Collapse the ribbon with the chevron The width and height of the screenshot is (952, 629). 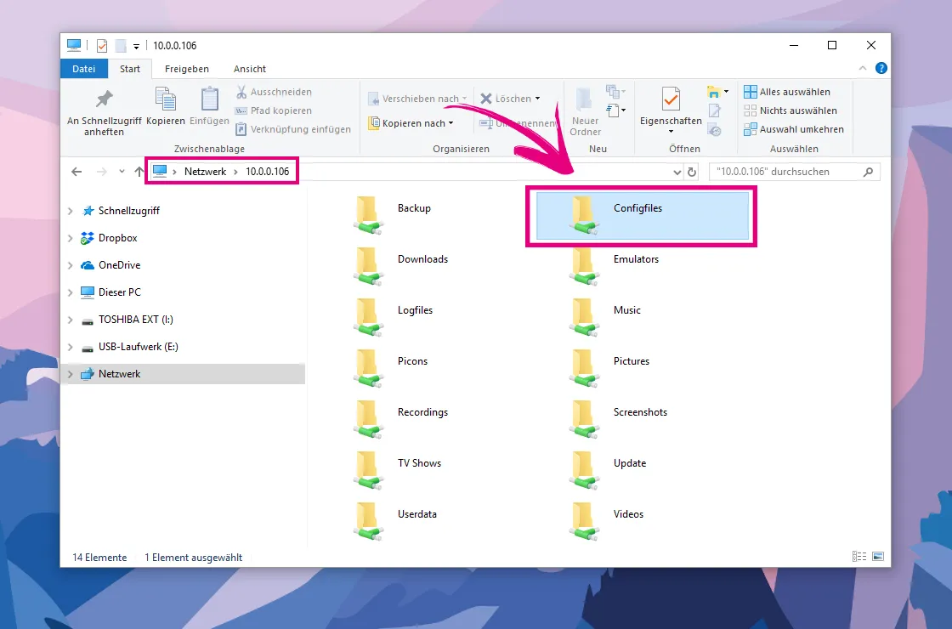tap(863, 69)
